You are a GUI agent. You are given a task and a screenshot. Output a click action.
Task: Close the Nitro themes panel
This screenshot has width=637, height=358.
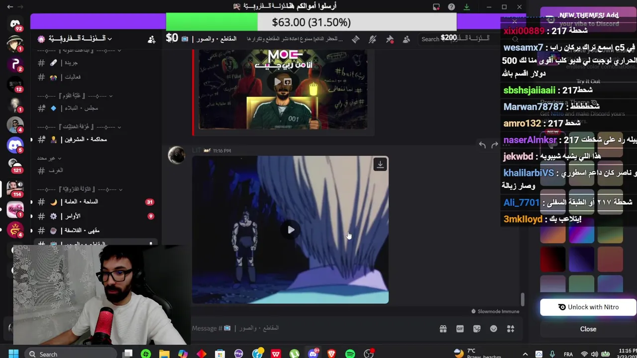pyautogui.click(x=588, y=329)
